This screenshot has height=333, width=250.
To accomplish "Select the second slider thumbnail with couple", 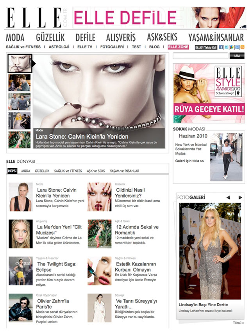I will point(20,83).
